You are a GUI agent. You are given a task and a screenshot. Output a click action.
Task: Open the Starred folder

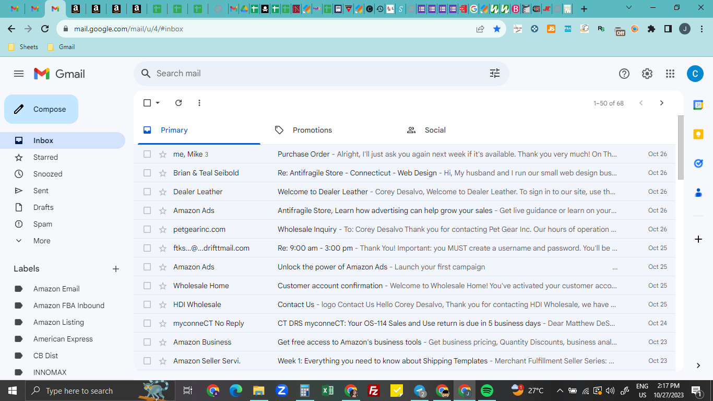pyautogui.click(x=63, y=157)
